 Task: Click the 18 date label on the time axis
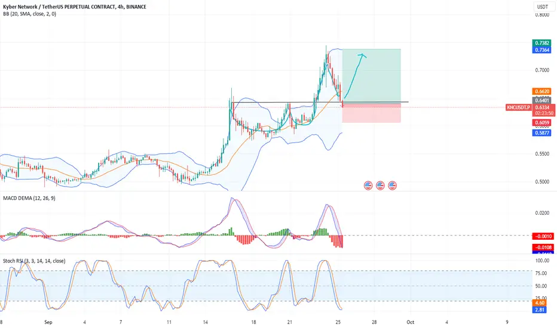(x=253, y=322)
